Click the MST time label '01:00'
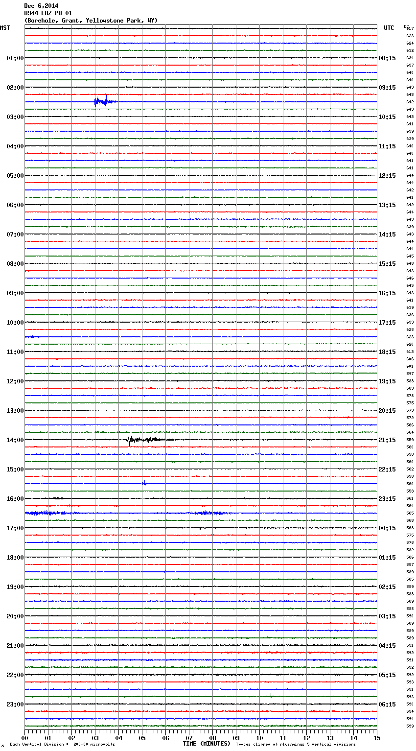This screenshot has height=751, width=416. coord(15,58)
